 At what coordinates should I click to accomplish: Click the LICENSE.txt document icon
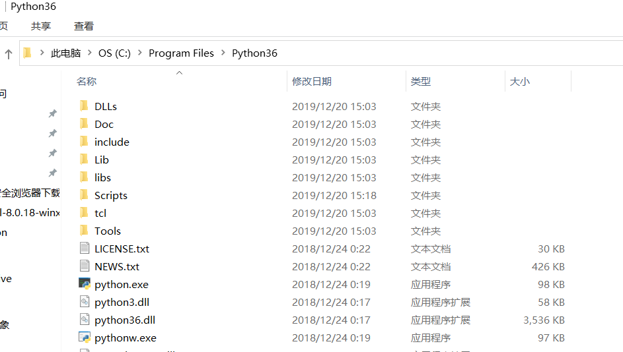84,248
